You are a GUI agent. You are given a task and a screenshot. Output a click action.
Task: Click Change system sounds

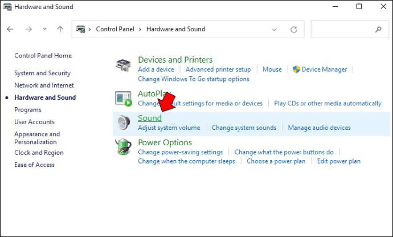[x=244, y=128]
